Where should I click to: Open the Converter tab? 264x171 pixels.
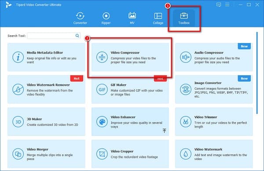pyautogui.click(x=80, y=18)
